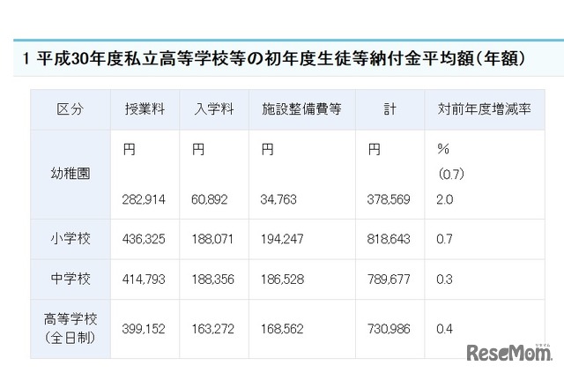
Task: Click junior high tuition 414,793
Action: (144, 280)
